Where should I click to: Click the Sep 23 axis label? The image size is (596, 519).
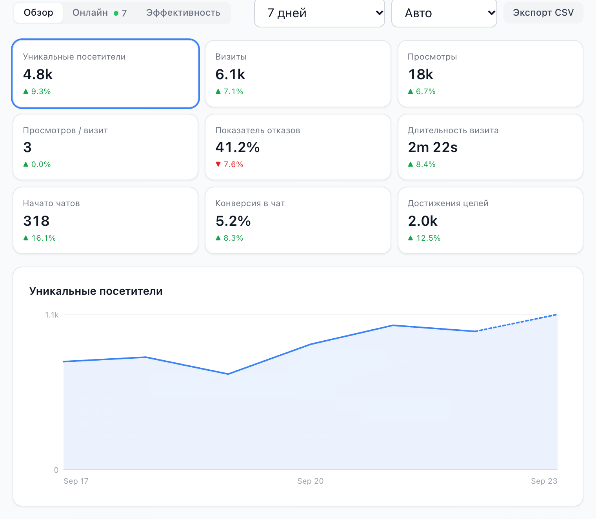pos(544,481)
